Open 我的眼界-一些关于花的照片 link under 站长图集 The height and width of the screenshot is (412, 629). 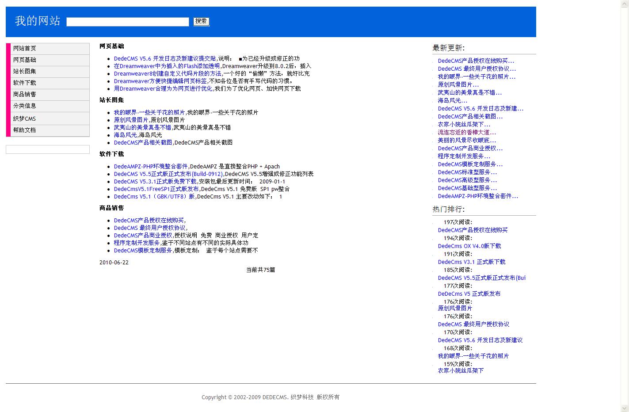pyautogui.click(x=149, y=112)
